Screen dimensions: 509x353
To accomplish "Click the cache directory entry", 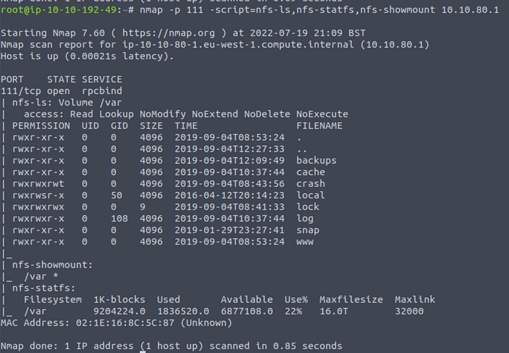I will (310, 172).
